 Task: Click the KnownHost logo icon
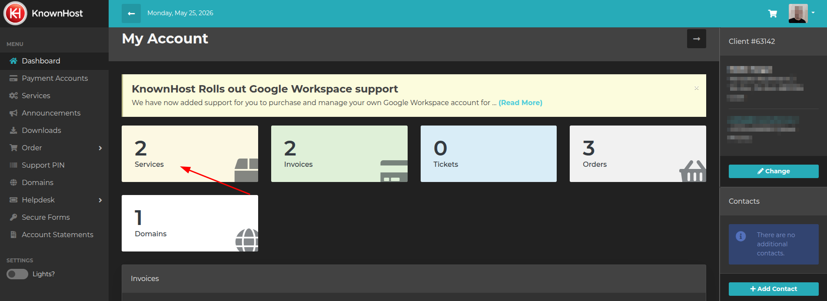tap(15, 13)
